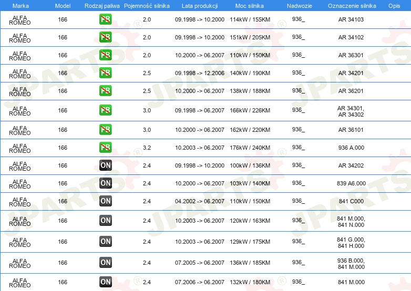Screen dimensions: 411x291
Task: Click the Marka column header
Action: [20, 6]
